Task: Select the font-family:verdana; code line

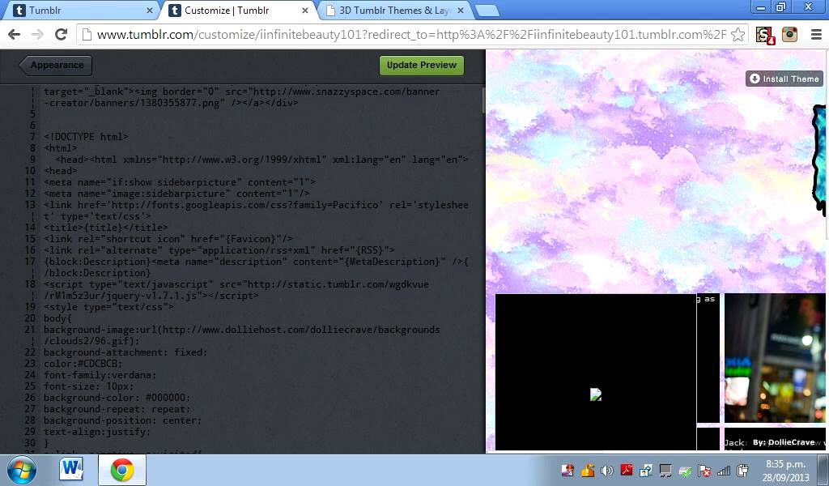Action: [x=100, y=376]
